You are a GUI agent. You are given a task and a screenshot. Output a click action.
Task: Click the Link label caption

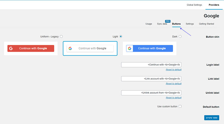(213, 79)
